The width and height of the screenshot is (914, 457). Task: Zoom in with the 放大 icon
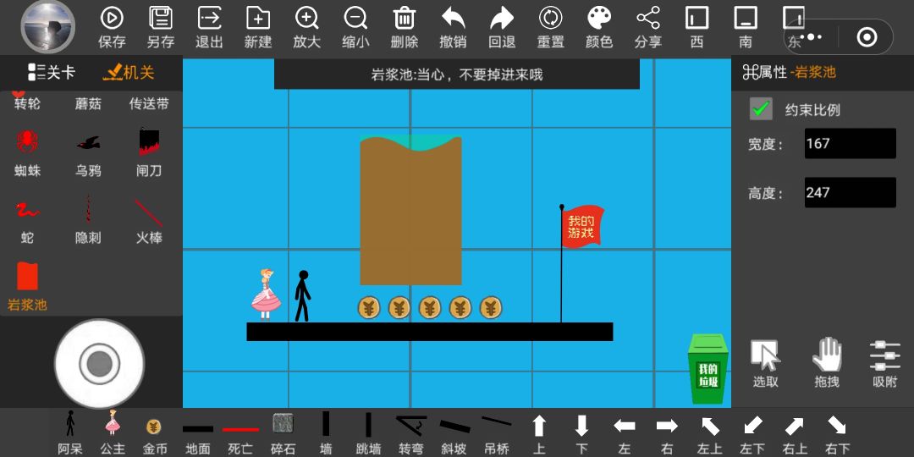(x=306, y=18)
